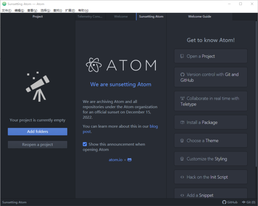This screenshot has height=206, width=258.
Task: Click the Add folders button
Action: [x=37, y=131]
